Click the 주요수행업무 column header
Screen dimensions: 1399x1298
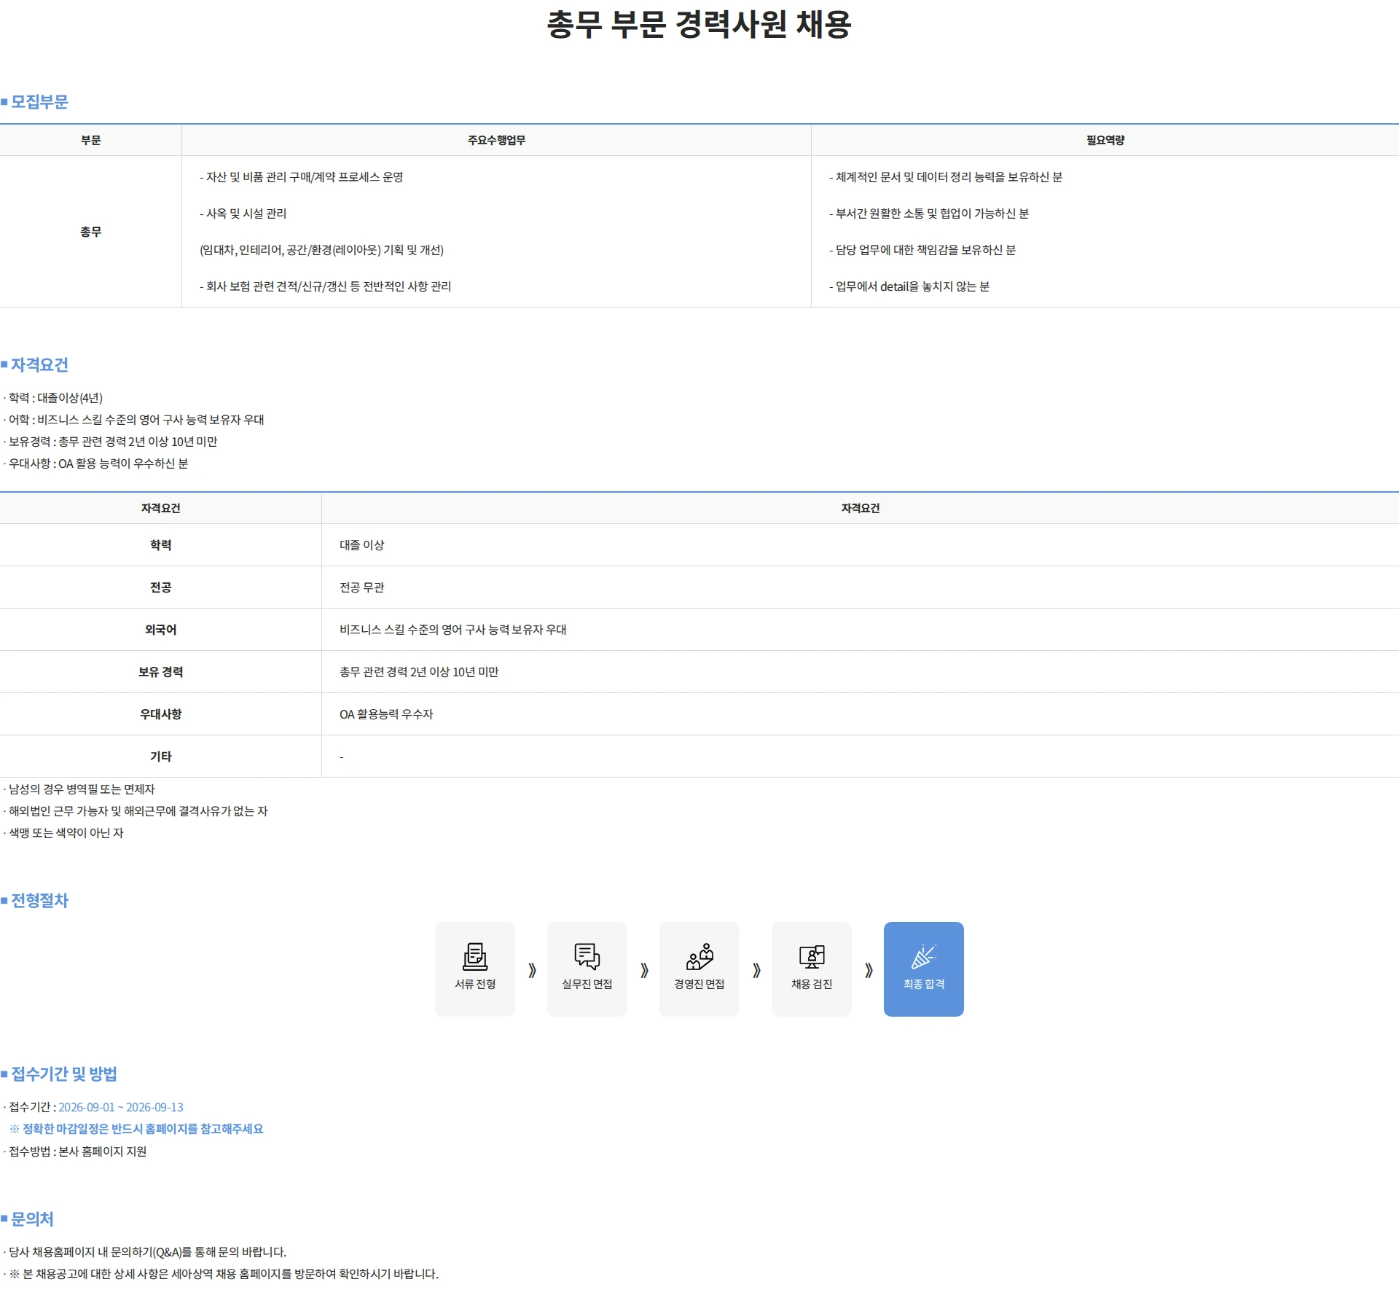click(x=496, y=140)
